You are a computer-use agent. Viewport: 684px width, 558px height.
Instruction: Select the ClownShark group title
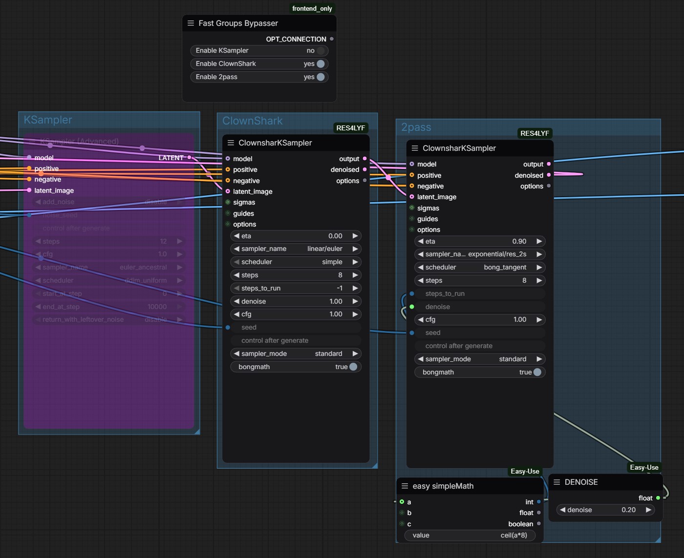tap(253, 121)
